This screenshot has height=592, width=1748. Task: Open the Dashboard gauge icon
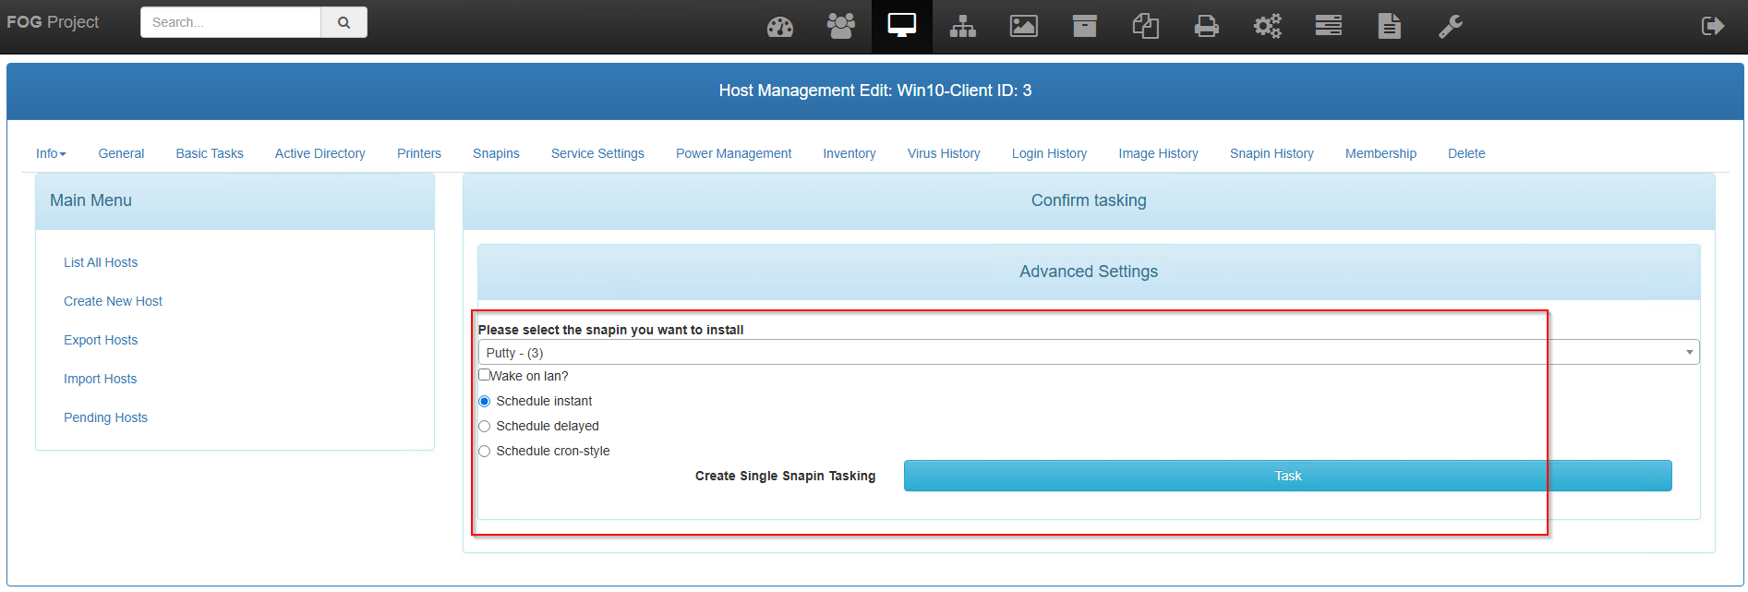pyautogui.click(x=779, y=27)
